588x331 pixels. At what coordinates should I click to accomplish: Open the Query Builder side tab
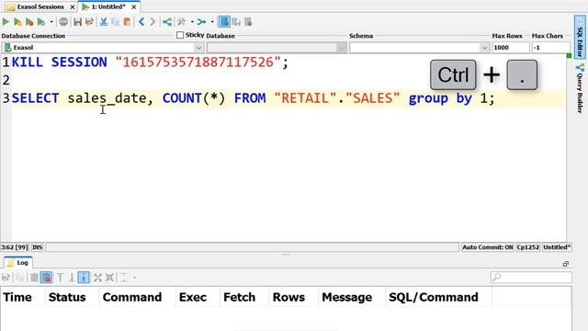point(580,88)
